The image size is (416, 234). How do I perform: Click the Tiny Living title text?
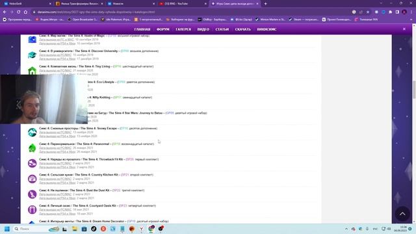click(75, 66)
